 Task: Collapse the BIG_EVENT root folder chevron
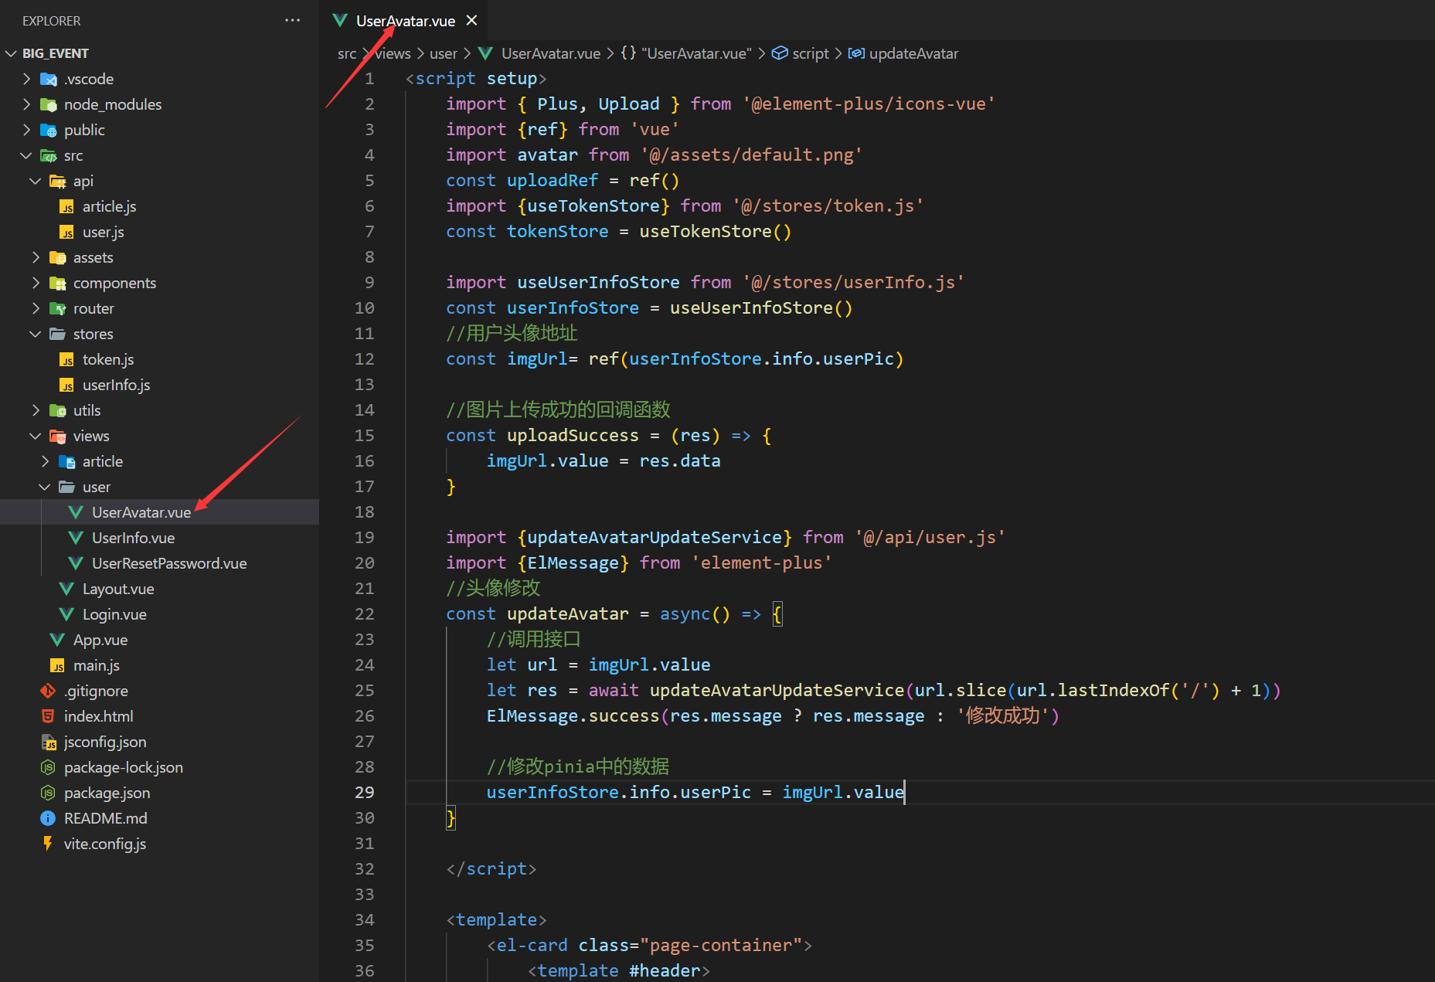11,53
